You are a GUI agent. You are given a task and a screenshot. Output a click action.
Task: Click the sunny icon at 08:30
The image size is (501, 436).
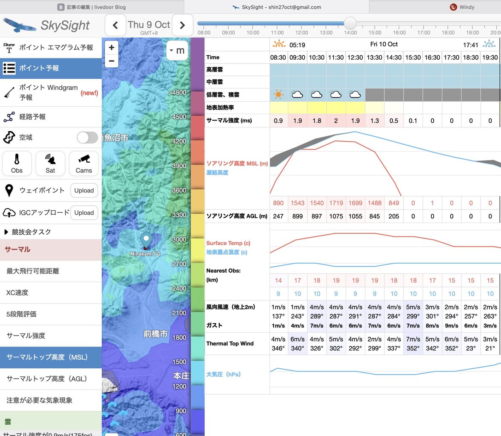click(x=278, y=95)
